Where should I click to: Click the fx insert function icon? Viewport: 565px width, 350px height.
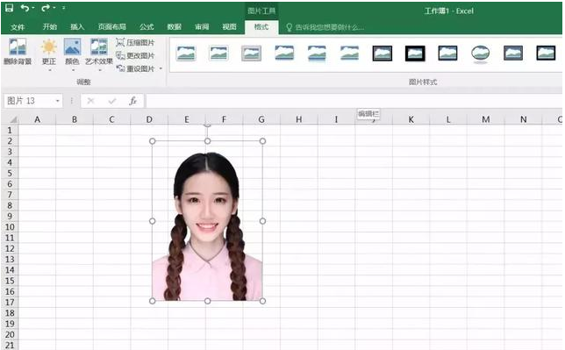coord(133,101)
